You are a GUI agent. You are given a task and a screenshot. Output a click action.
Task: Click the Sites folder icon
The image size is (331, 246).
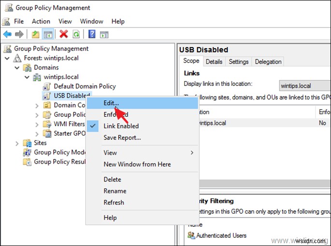click(x=27, y=143)
